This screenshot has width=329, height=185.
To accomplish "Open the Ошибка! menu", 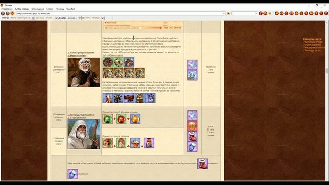I will click(x=70, y=9).
